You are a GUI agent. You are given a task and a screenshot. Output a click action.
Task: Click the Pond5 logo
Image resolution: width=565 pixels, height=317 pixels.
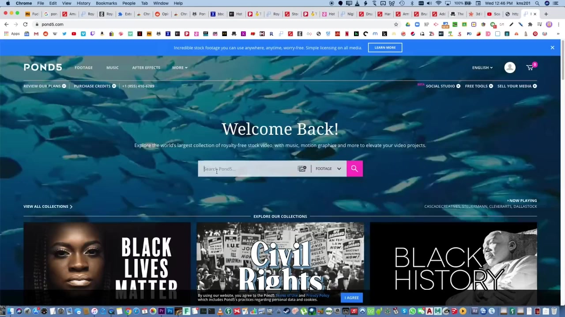(x=43, y=67)
